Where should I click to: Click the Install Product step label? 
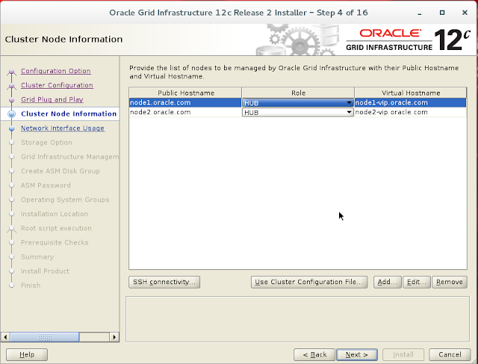(45, 272)
